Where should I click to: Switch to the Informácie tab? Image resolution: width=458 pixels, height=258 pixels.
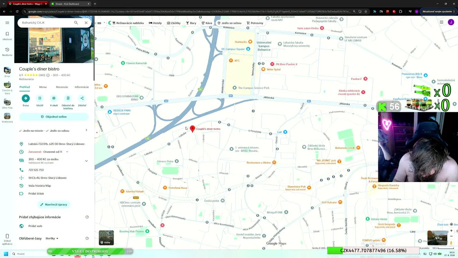point(82,87)
